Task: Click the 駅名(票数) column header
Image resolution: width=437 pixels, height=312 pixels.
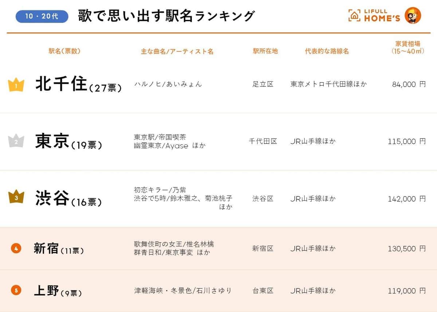Action: (x=64, y=51)
